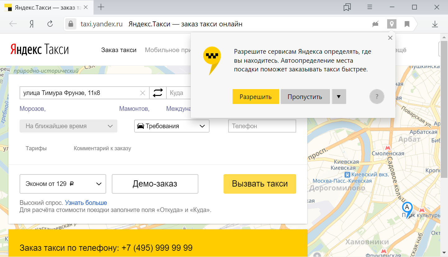Reload the page with the refresh icon
Screen dimensions: 448x257
tap(50, 24)
